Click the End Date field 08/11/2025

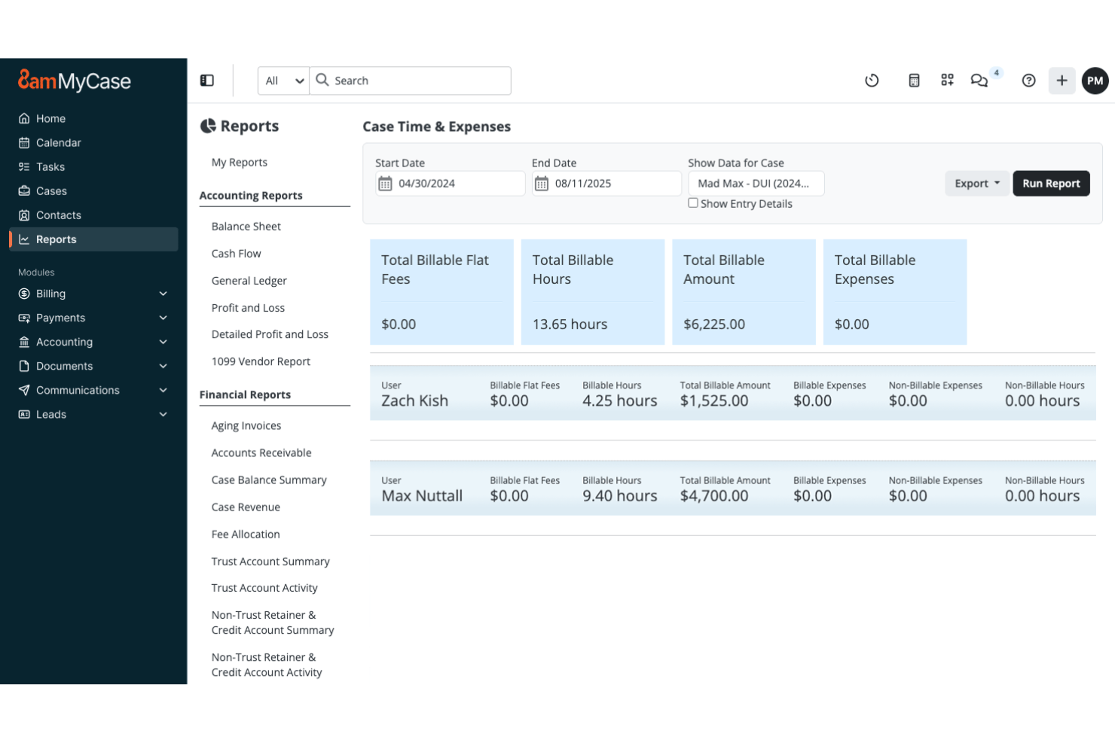606,184
